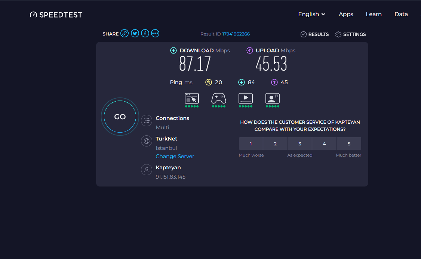
Task: Click the DOWNLOAD Mbps heading
Action: 205,50
